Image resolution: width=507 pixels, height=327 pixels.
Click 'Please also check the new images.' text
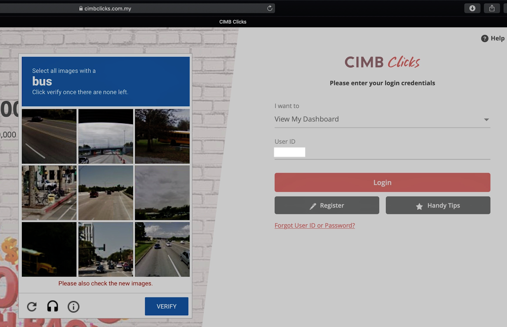[x=106, y=283]
